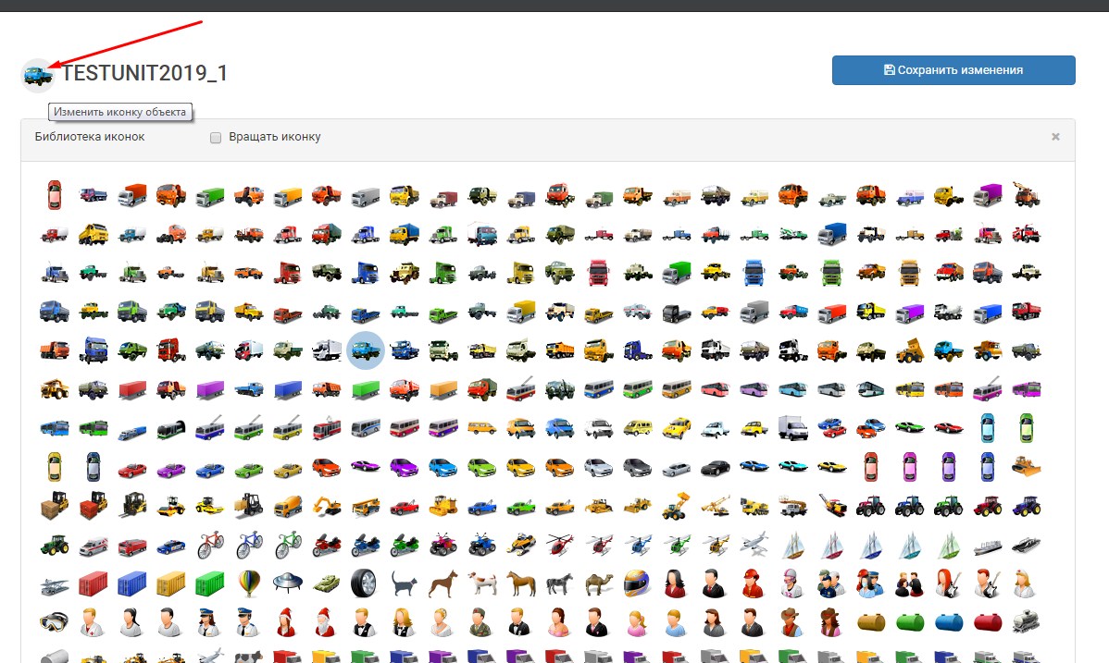
Task: Pick the railway tank car icon
Action: [x=1026, y=621]
